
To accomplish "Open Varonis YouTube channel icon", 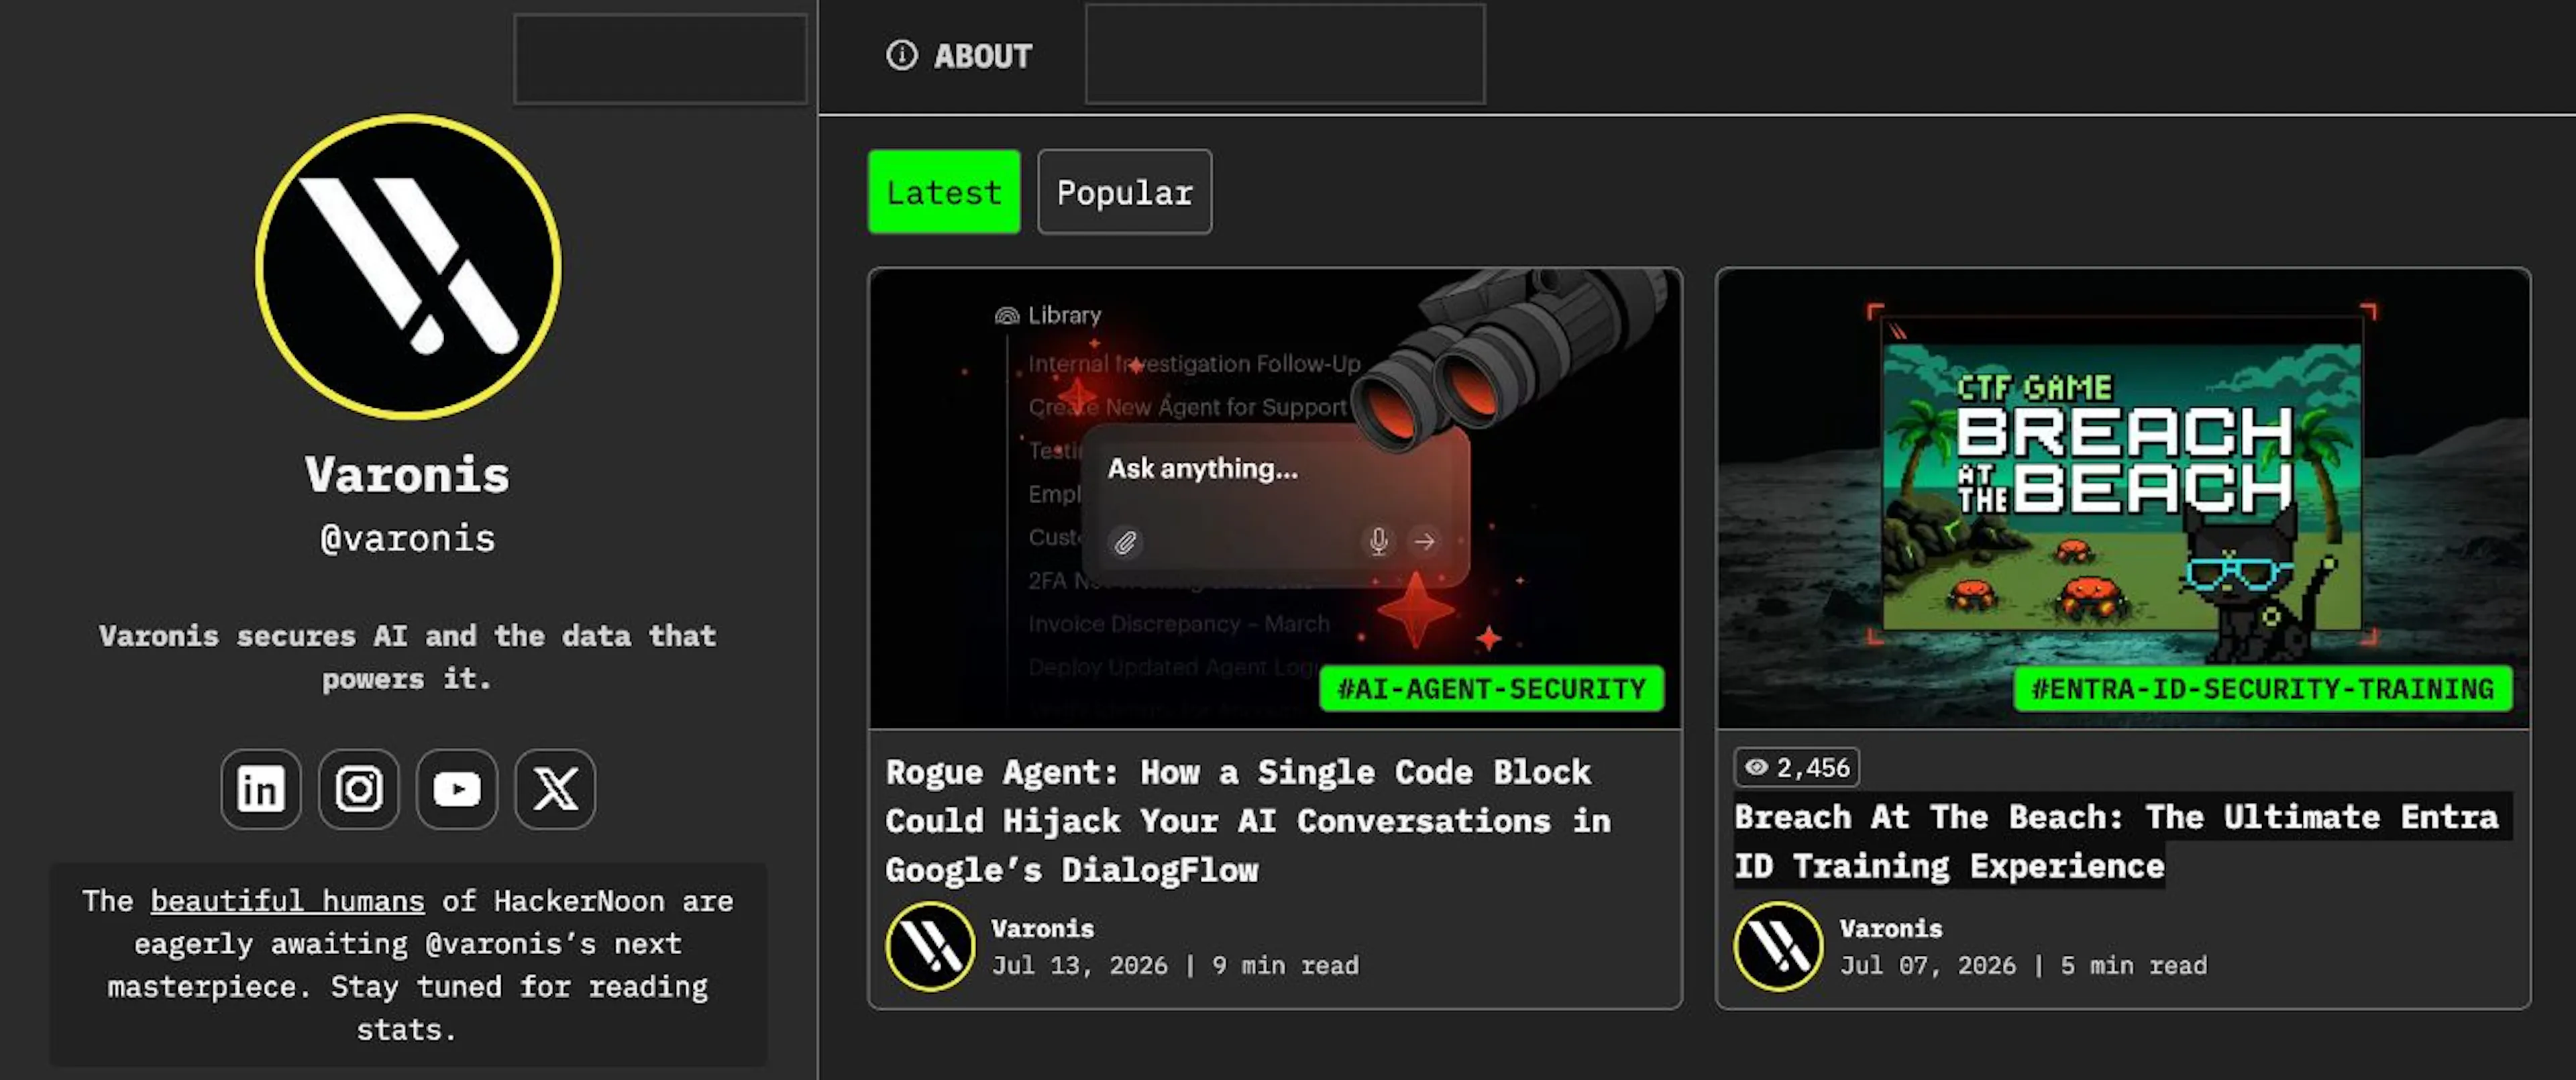I will pos(456,789).
